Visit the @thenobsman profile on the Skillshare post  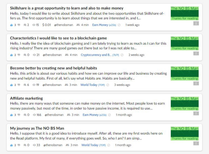click(64, 25)
